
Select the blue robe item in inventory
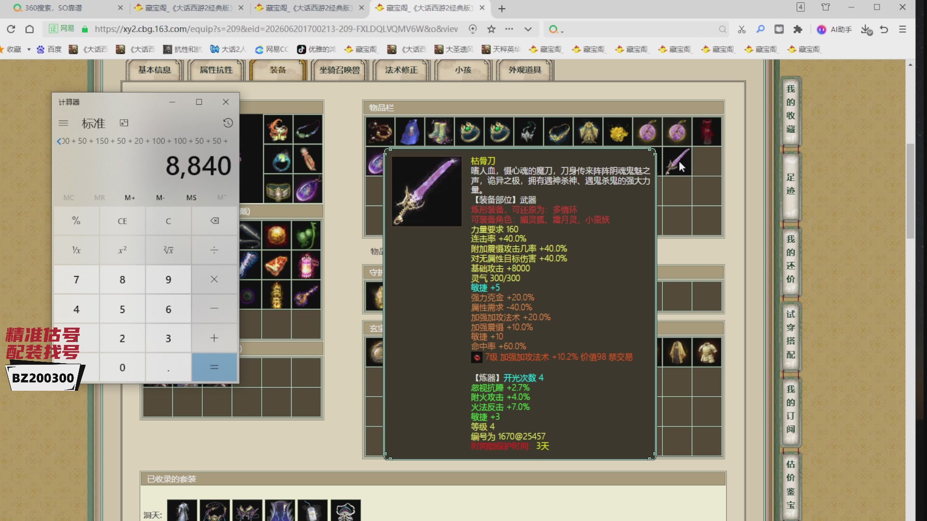pyautogui.click(x=410, y=131)
